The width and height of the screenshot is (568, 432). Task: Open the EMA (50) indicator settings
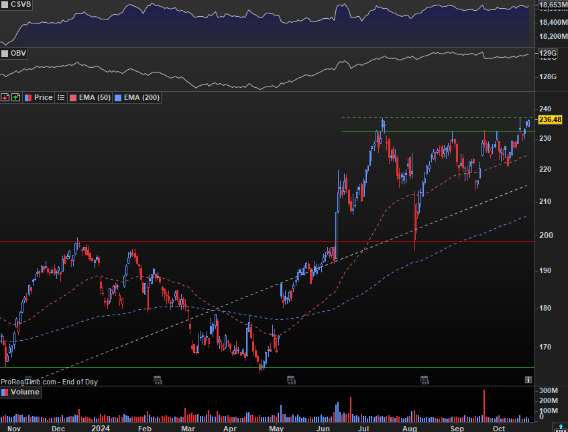(x=91, y=97)
